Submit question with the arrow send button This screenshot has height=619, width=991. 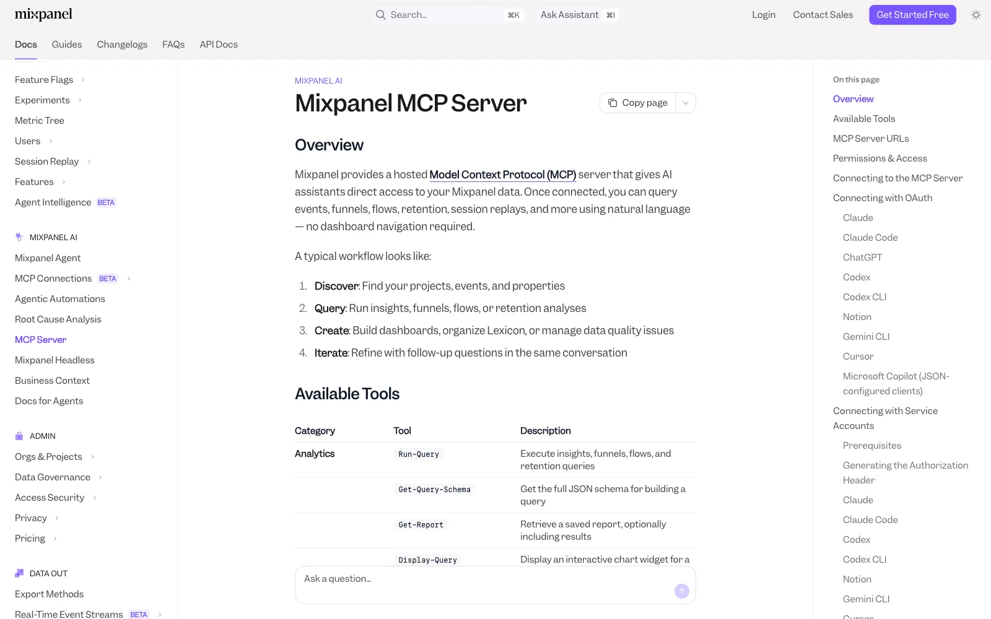click(x=681, y=591)
